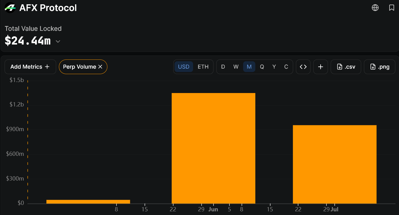Download chart data as .csv
This screenshot has height=215, width=399.
pyautogui.click(x=346, y=67)
